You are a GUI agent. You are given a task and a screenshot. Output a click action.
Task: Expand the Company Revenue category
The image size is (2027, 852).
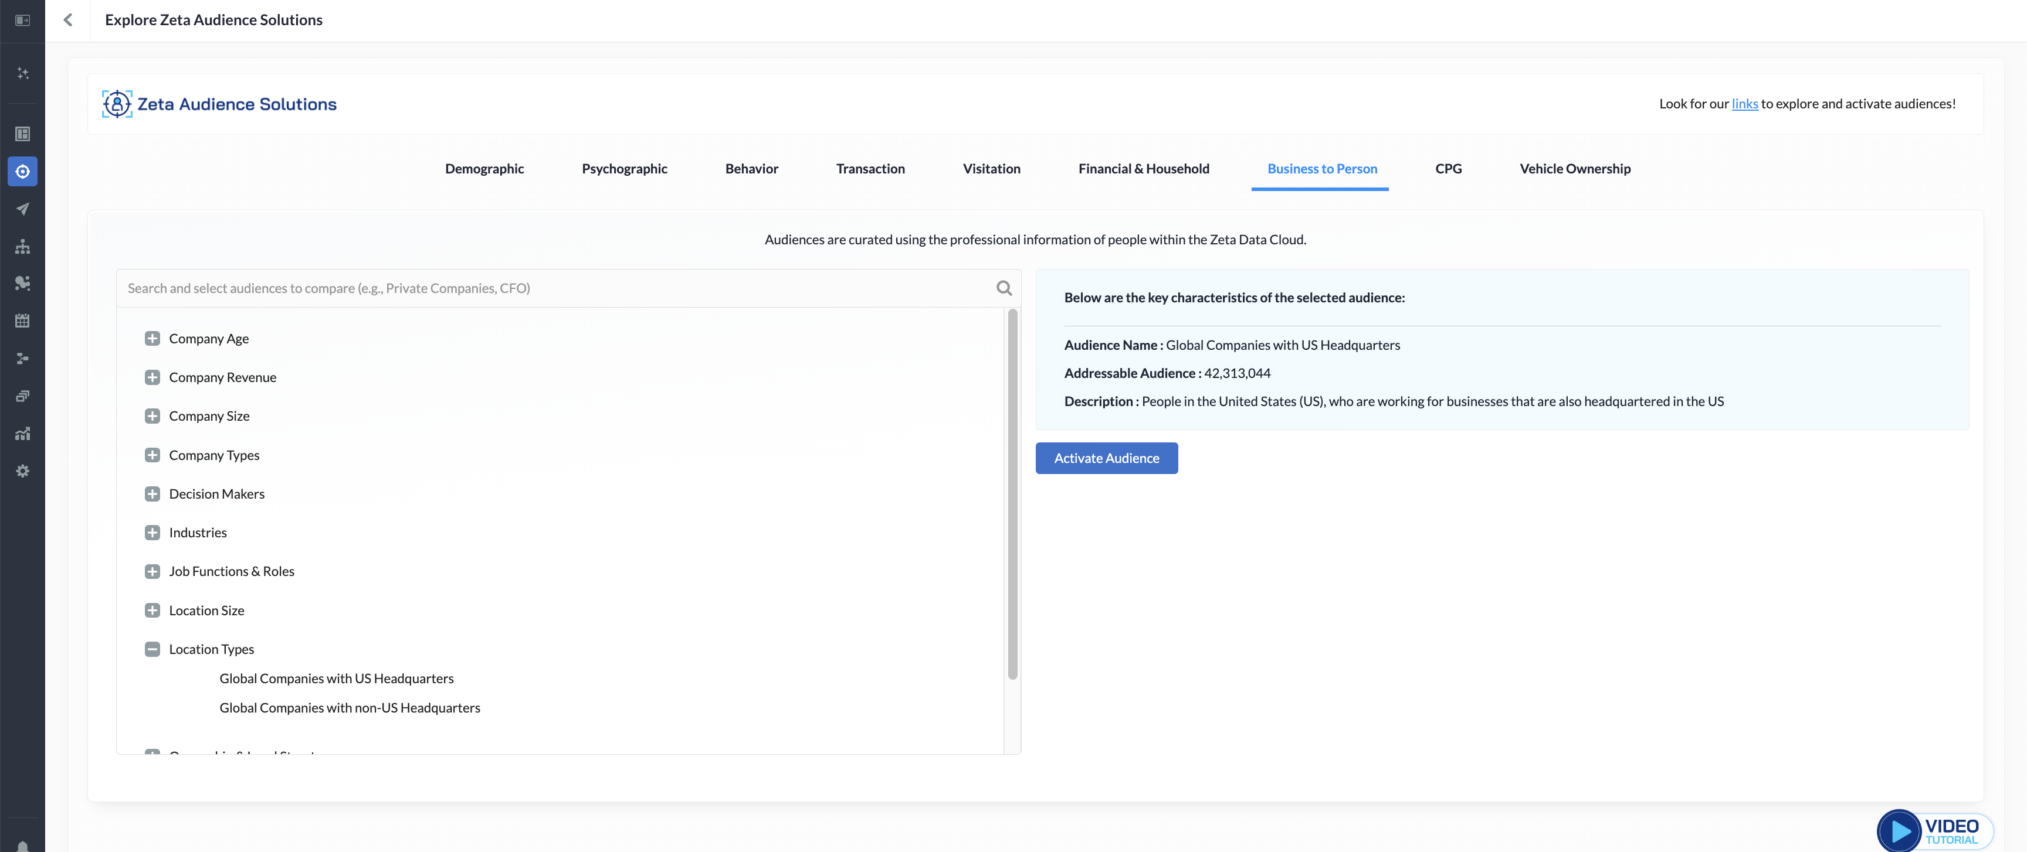click(152, 377)
